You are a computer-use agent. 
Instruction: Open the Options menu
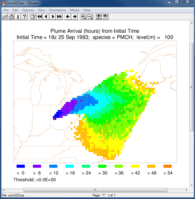(x=28, y=10)
